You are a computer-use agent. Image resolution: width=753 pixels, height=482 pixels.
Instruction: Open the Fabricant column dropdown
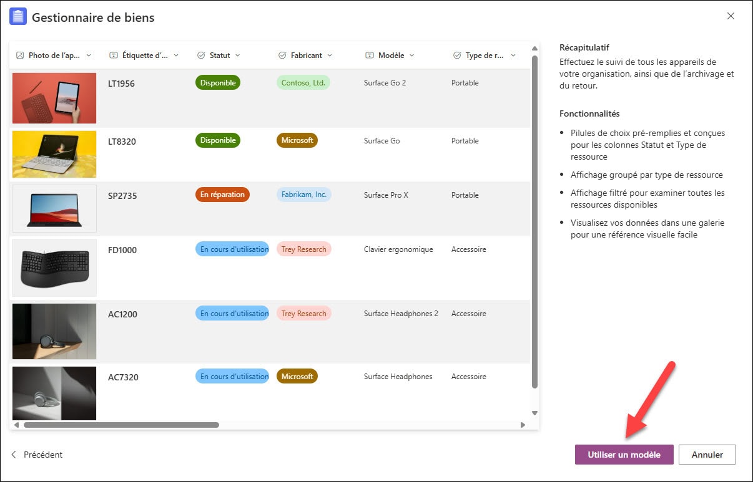click(330, 55)
